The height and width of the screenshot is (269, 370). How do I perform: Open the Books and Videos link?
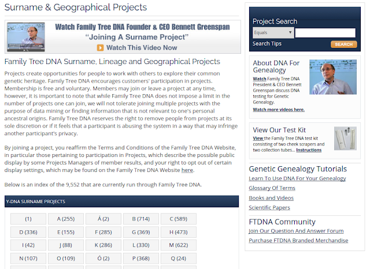coord(271,198)
